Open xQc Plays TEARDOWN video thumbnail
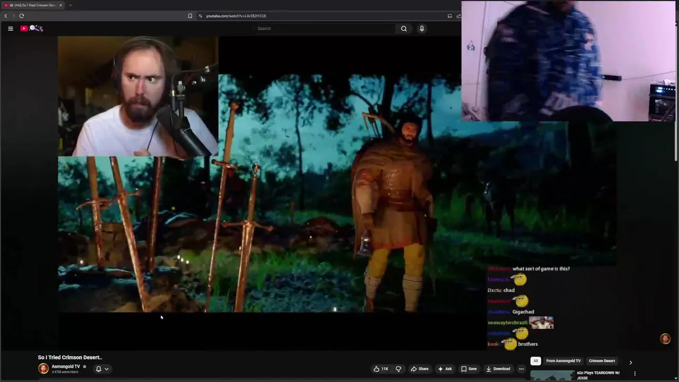 click(x=552, y=376)
